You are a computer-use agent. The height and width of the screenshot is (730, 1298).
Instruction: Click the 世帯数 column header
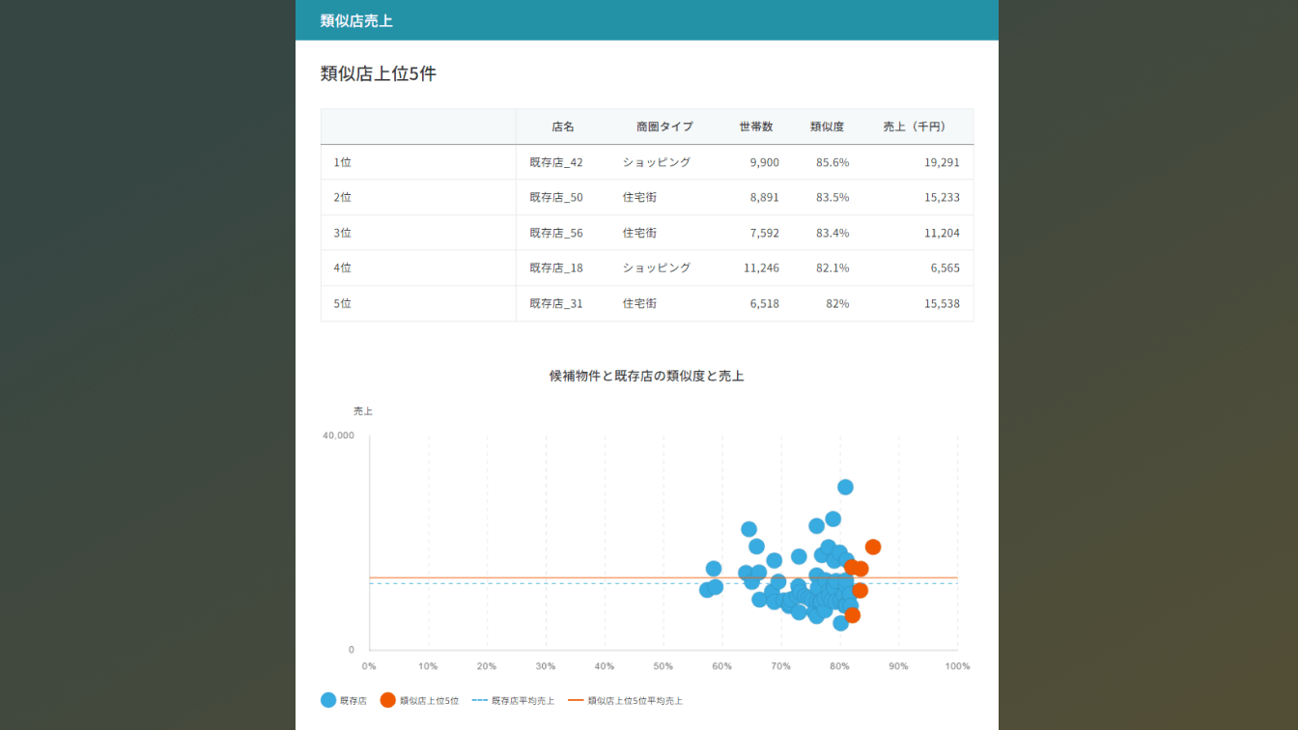click(x=756, y=126)
